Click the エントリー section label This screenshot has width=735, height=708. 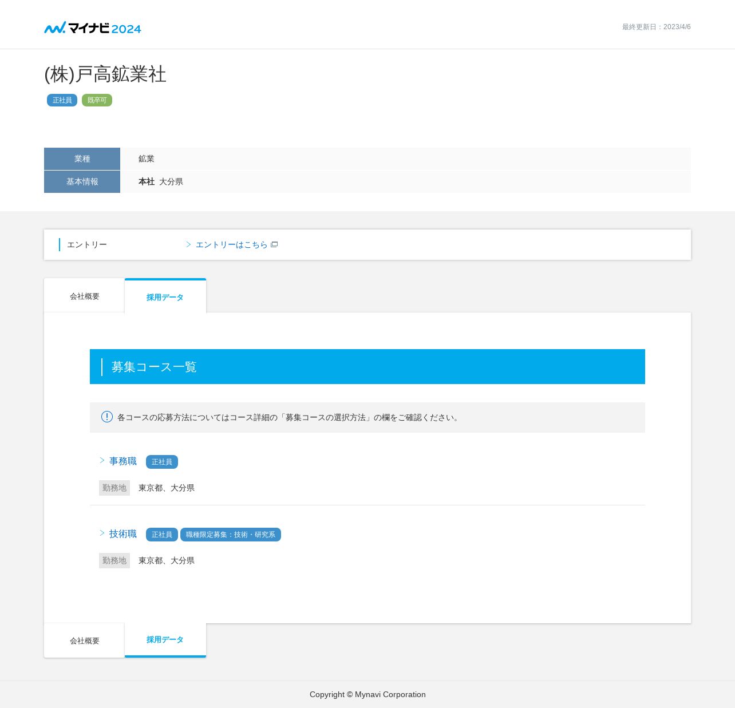[87, 244]
